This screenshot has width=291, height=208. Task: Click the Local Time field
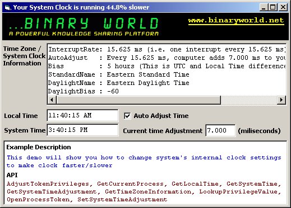82,115
